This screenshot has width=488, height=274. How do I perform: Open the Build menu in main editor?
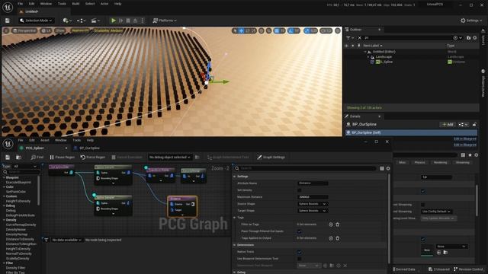(75, 4)
